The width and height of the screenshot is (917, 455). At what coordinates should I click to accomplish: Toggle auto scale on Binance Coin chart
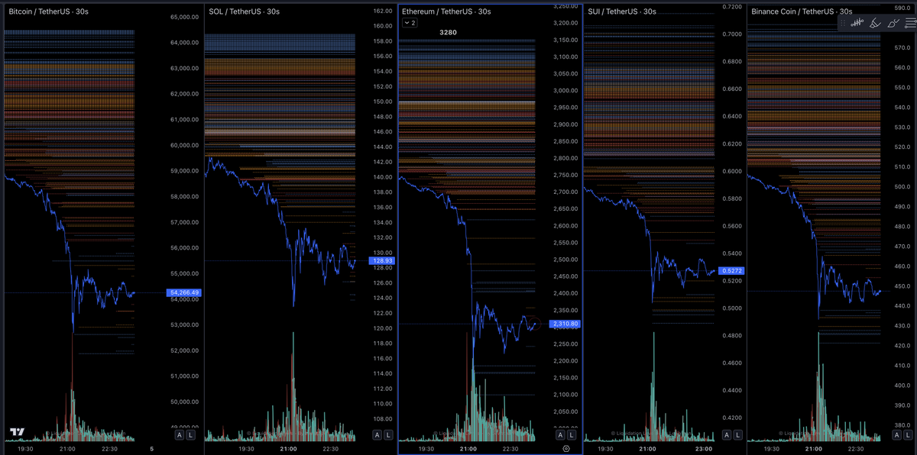pyautogui.click(x=897, y=434)
